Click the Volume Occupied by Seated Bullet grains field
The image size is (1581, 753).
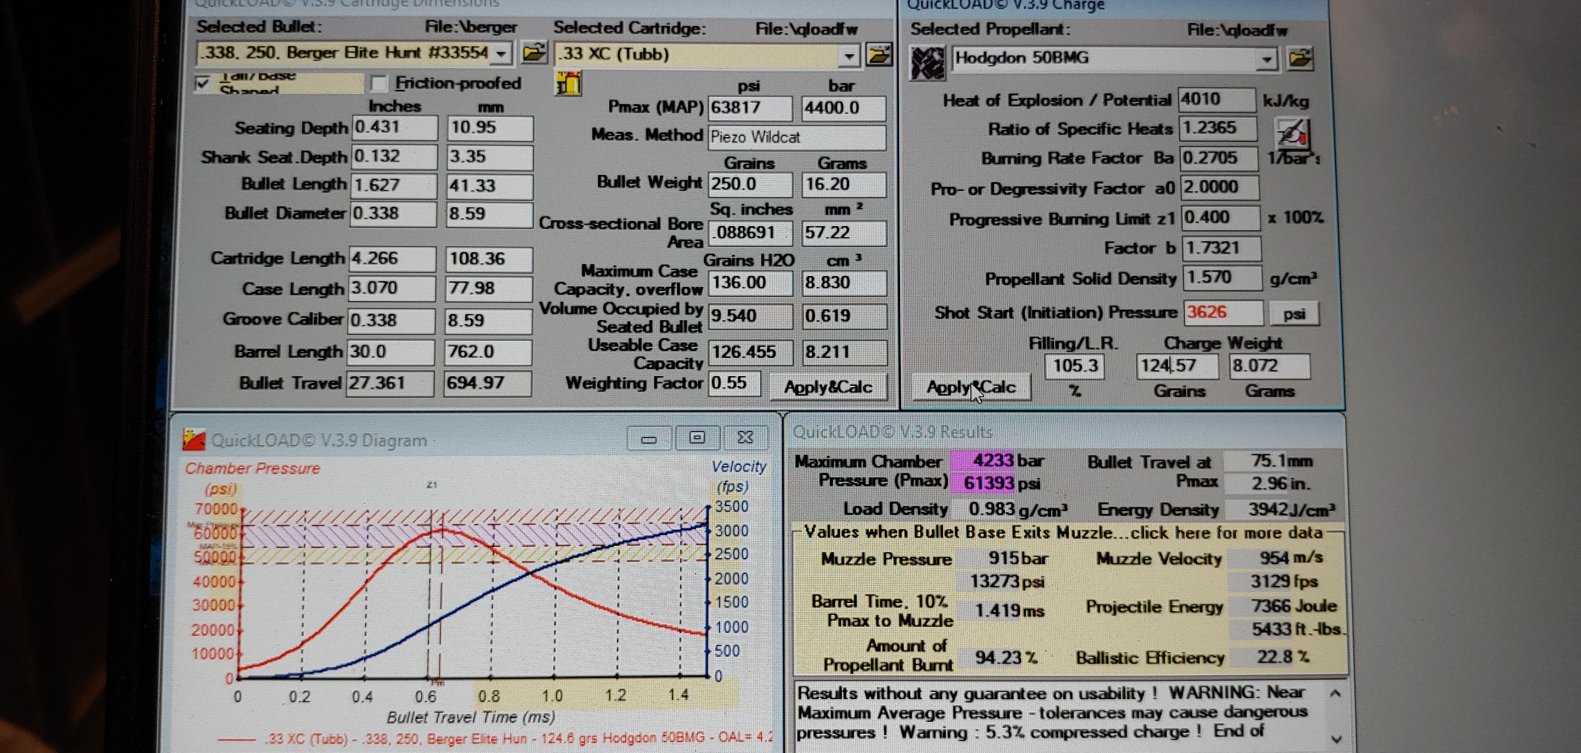click(750, 316)
